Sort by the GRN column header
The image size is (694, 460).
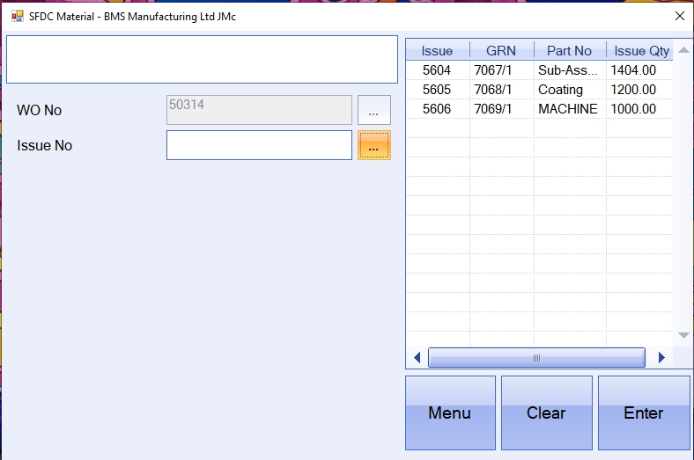coord(501,51)
